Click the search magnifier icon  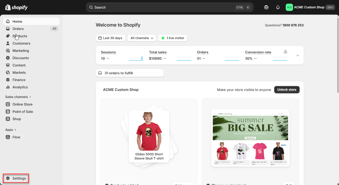point(91,7)
